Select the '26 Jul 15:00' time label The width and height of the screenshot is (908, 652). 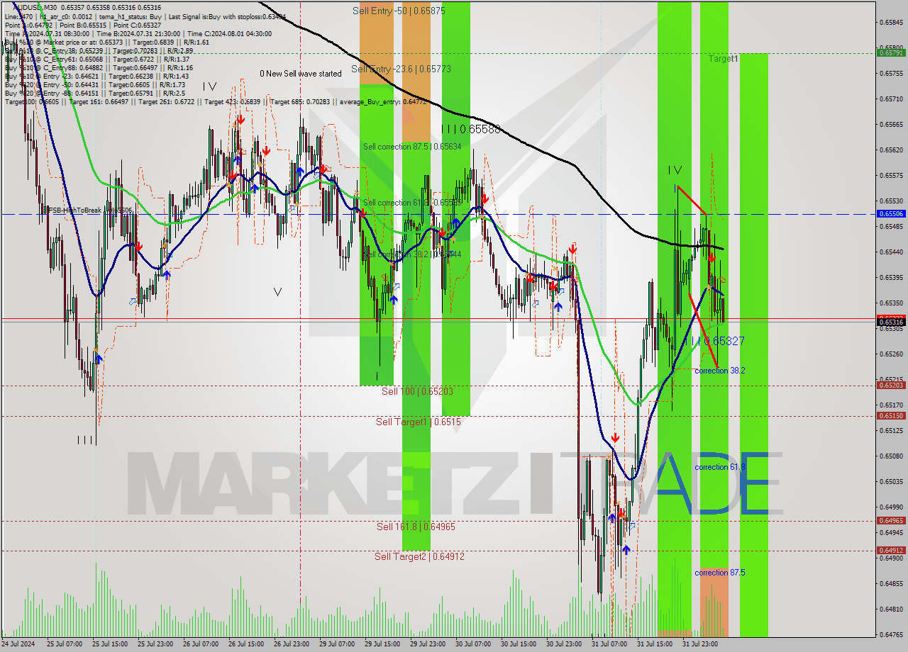click(245, 644)
